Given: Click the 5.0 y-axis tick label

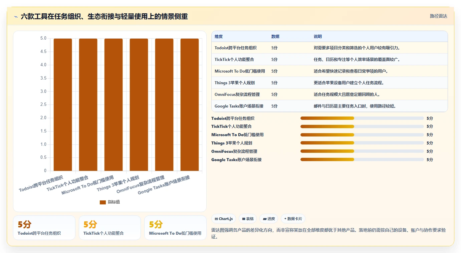Looking at the screenshot, I should pyautogui.click(x=43, y=39).
